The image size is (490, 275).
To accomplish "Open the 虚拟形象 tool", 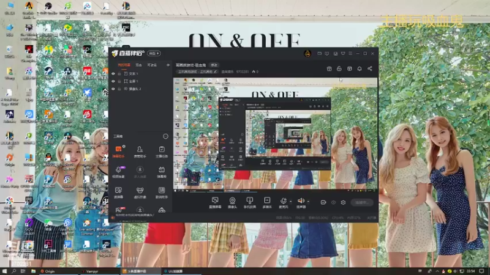I will (140, 193).
